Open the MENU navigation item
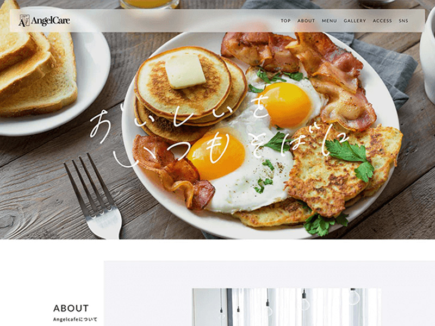Viewport: 435px width, 326px height. coord(330,21)
